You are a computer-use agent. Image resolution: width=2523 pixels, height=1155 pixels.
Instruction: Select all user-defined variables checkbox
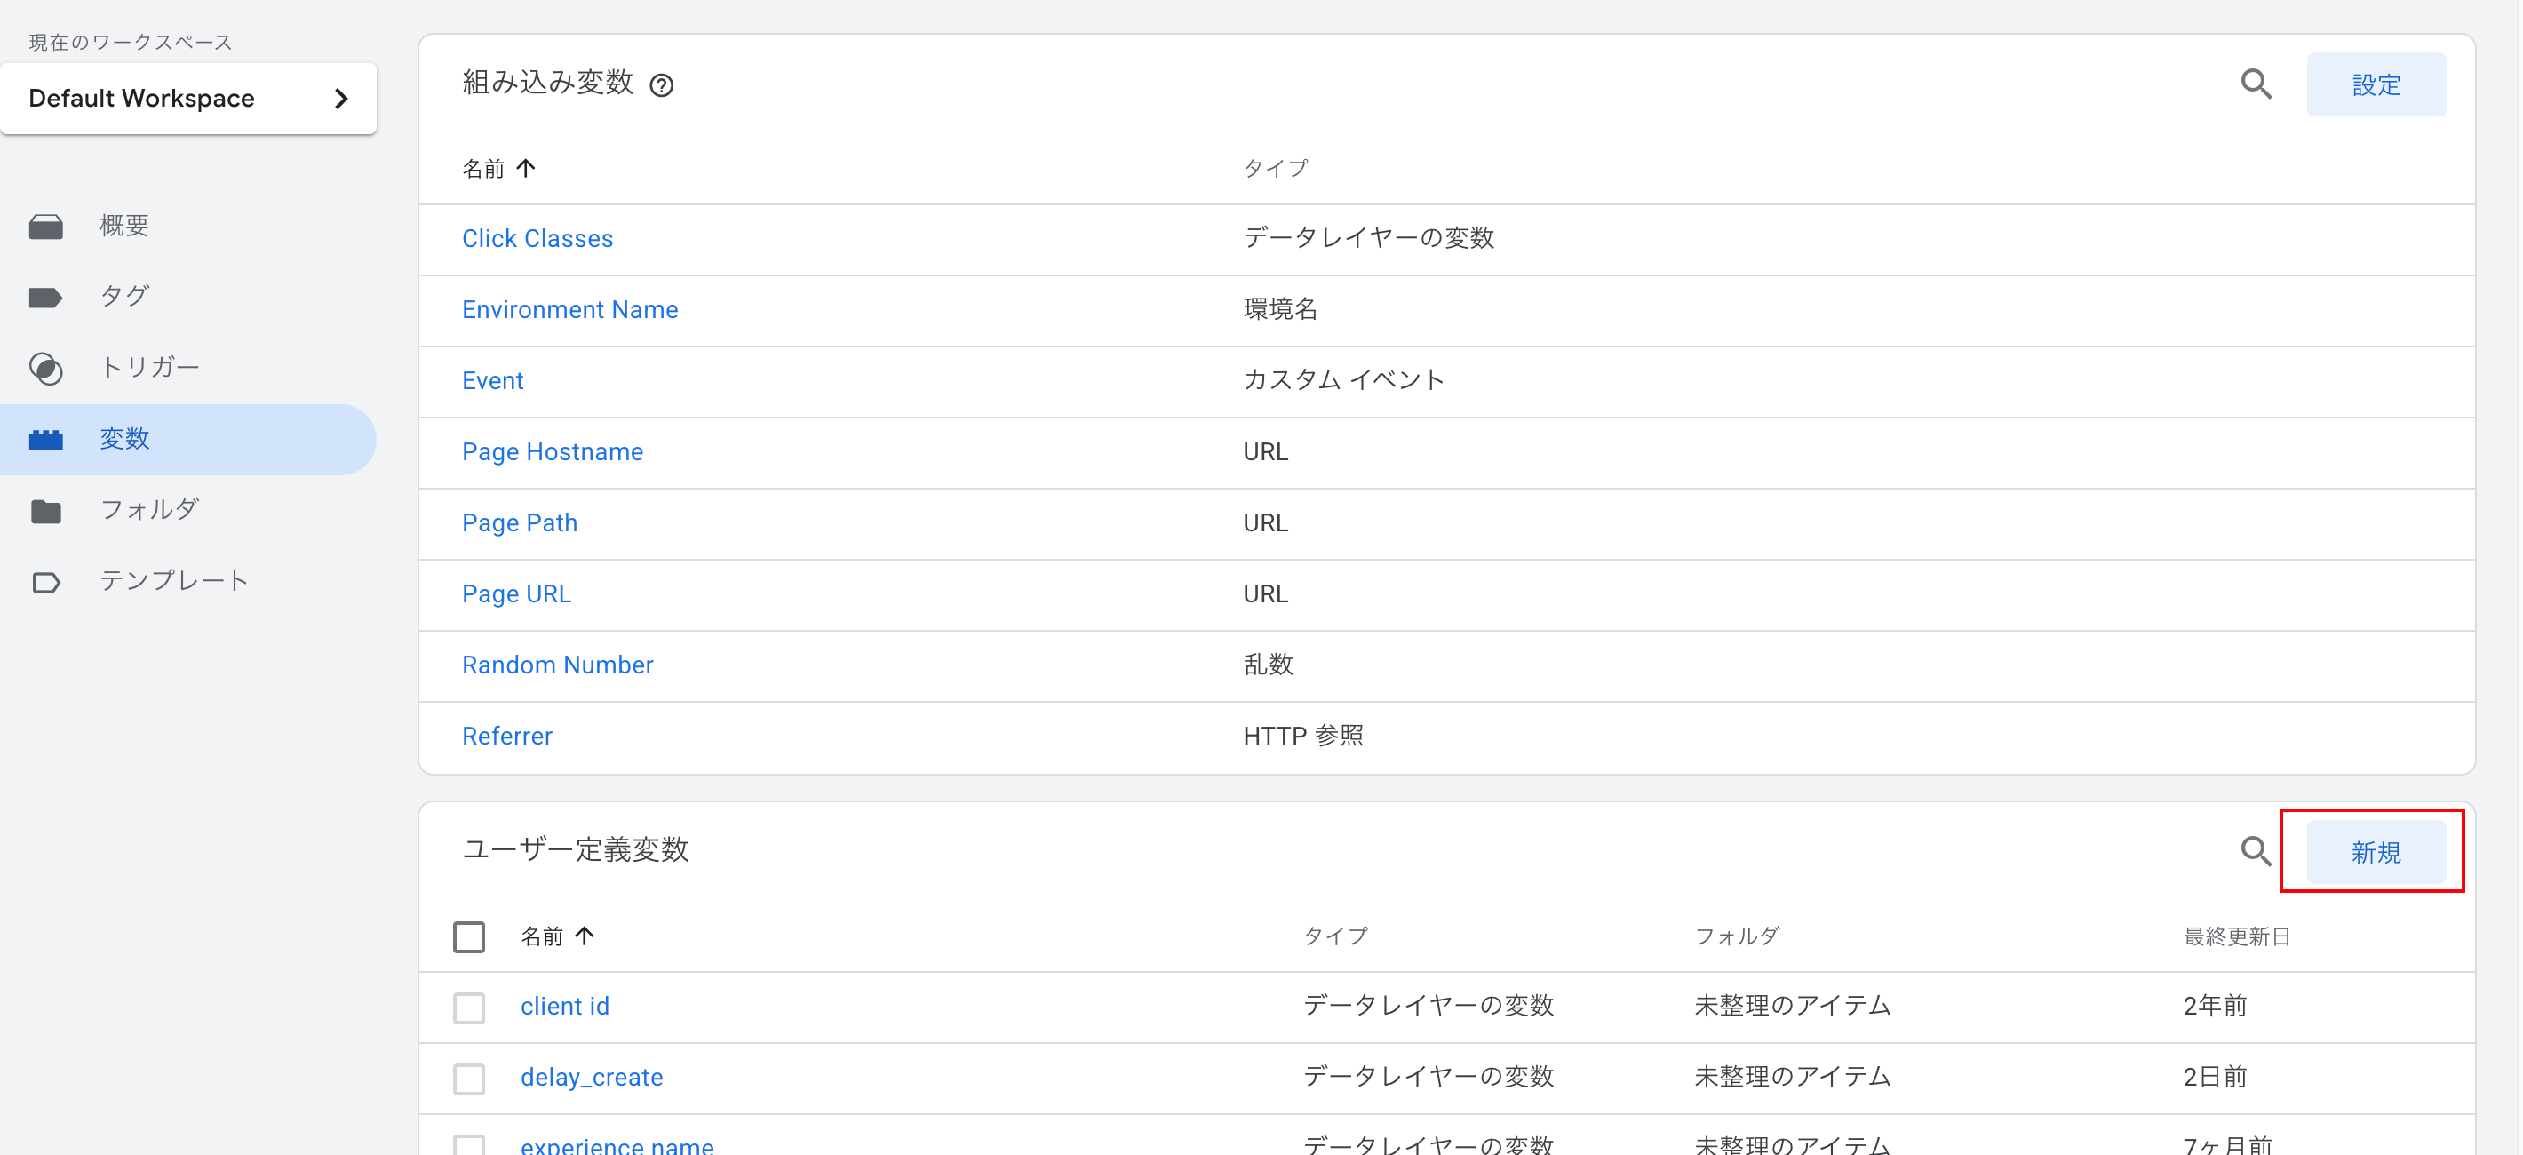tap(469, 936)
